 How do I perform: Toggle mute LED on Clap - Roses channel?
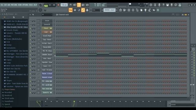click(x=30, y=40)
